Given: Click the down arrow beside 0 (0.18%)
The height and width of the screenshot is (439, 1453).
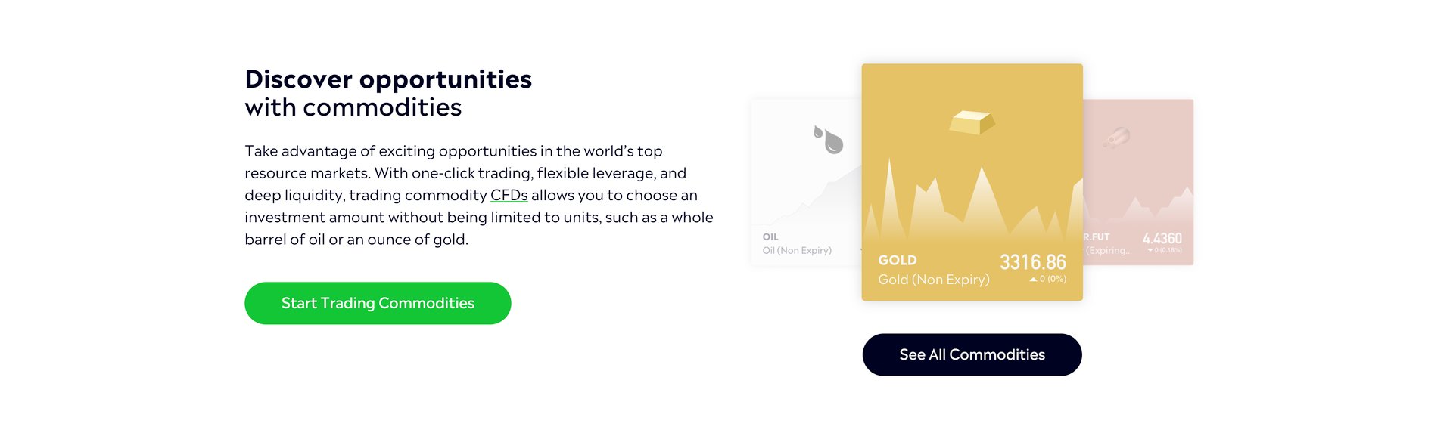Looking at the screenshot, I should (x=1150, y=250).
